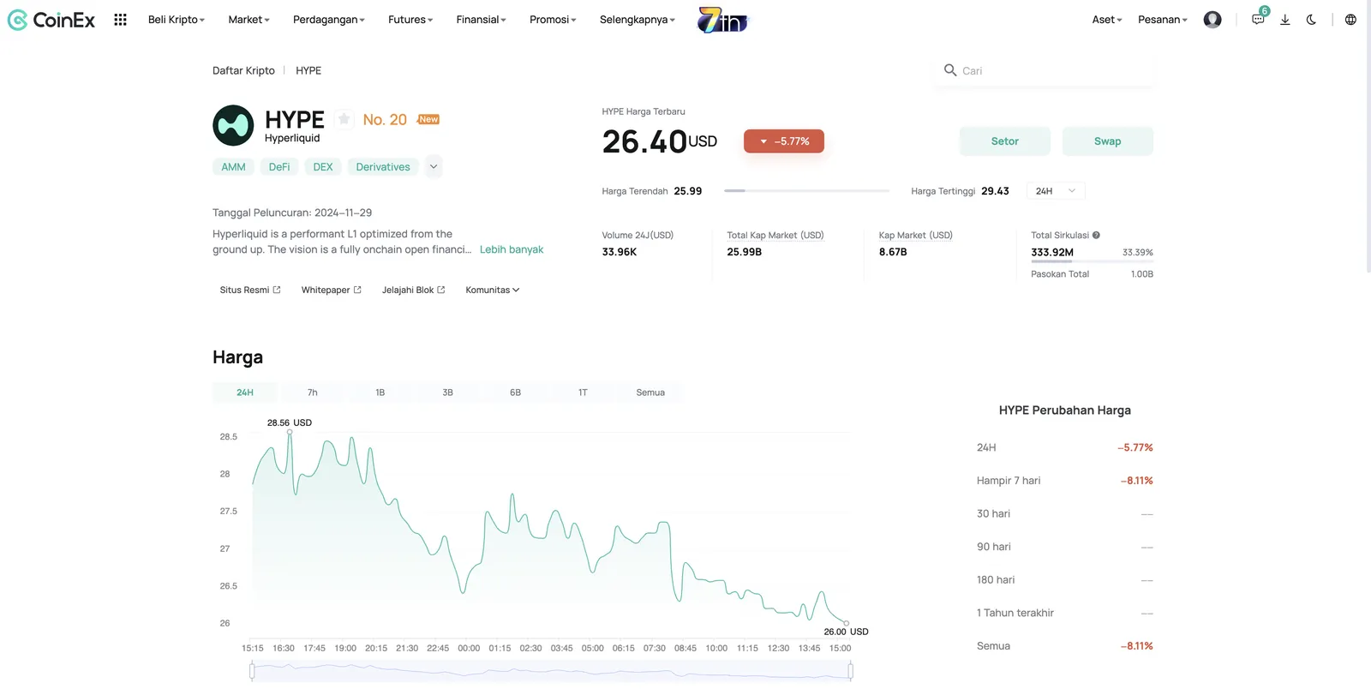
Task: Click the circulating supply progress bar
Action: tap(1092, 261)
